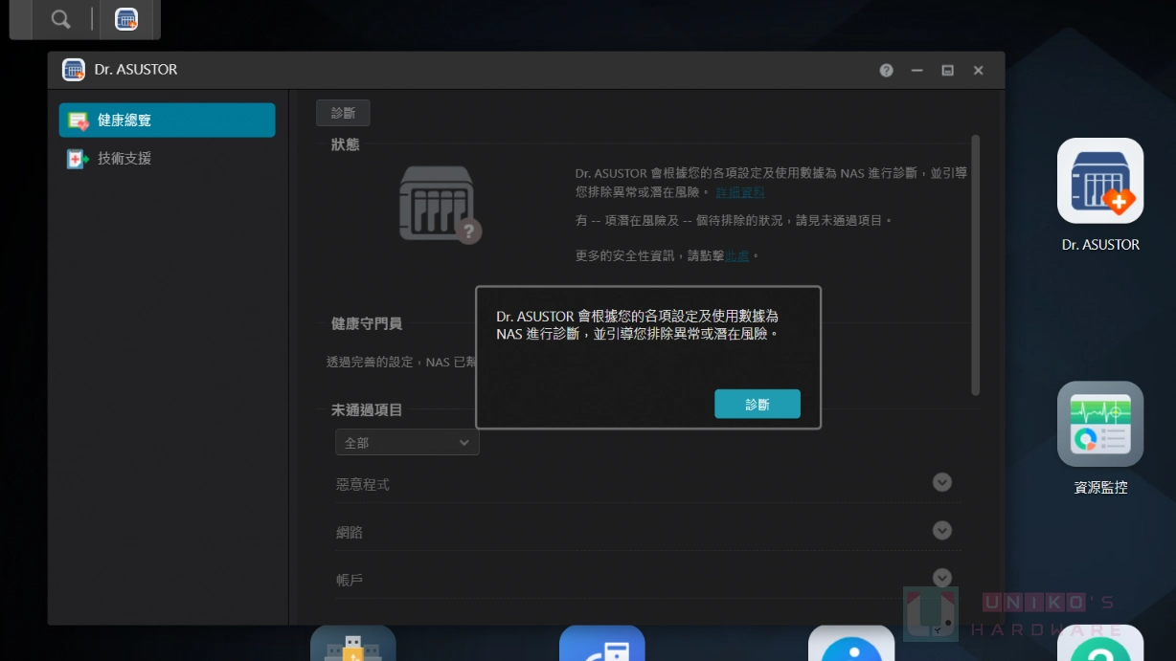Open the blue info circle desktop icon
This screenshot has height=661, width=1176.
[851, 643]
